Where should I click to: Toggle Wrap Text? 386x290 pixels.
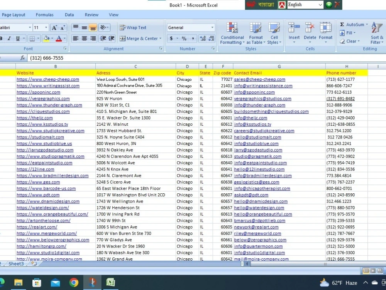pyautogui.click(x=133, y=27)
